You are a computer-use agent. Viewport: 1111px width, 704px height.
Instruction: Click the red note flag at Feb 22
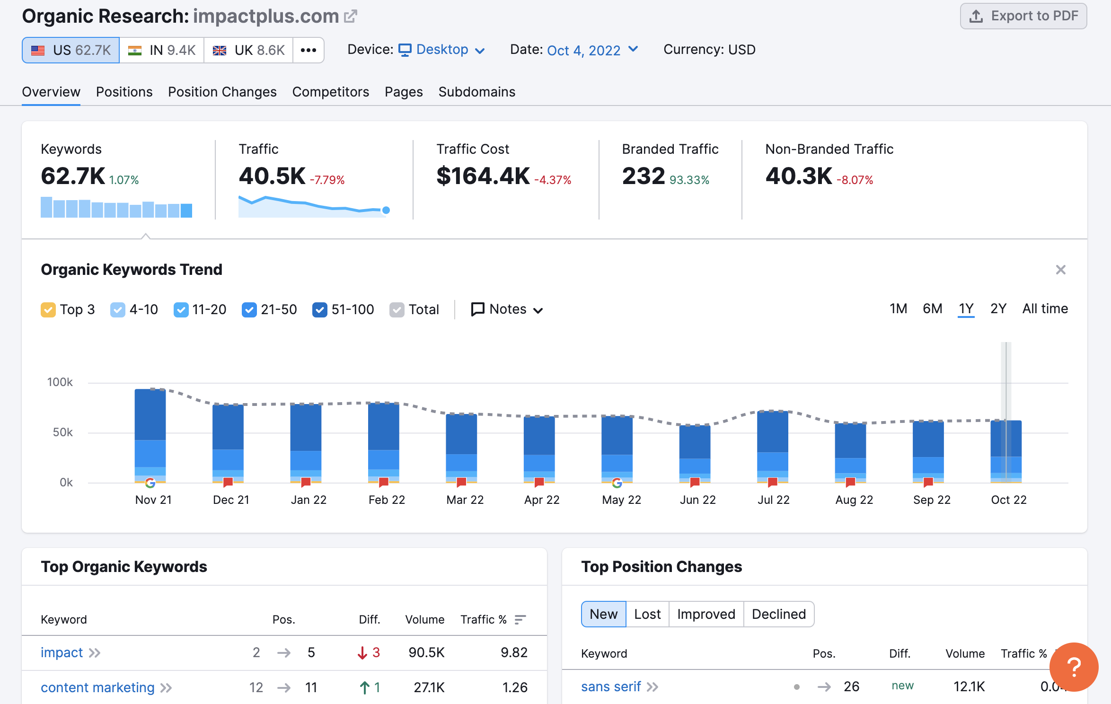coord(384,482)
